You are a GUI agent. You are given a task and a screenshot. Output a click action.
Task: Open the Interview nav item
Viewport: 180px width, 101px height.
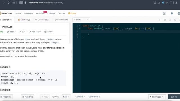click(x=40, y=13)
